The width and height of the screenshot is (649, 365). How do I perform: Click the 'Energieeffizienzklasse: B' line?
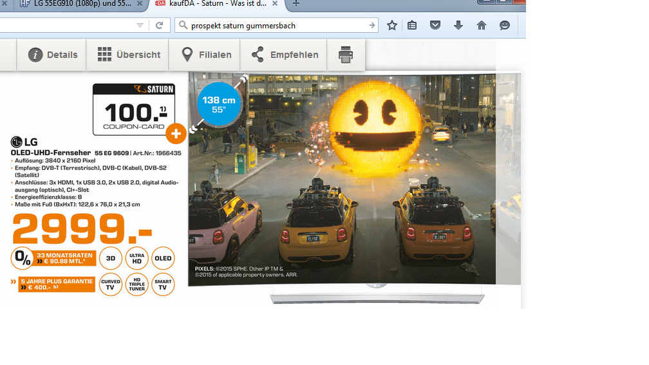coord(48,197)
